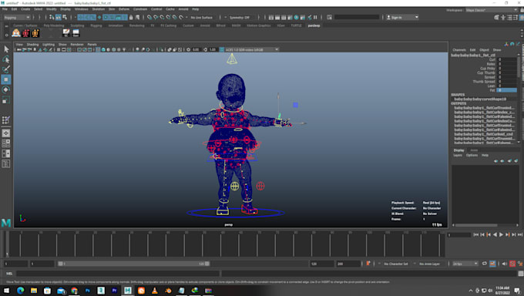Click the Set Key orange icon
This screenshot has height=296, width=524.
[368, 264]
